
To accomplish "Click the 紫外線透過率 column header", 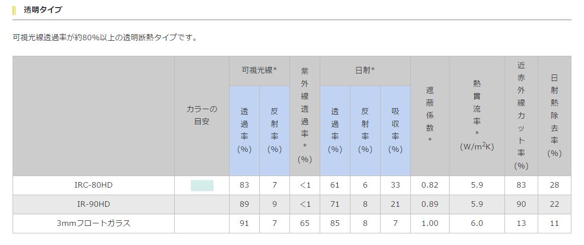I will [x=305, y=116].
